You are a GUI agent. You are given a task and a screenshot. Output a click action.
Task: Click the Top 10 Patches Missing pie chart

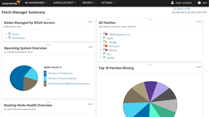click(x=150, y=99)
